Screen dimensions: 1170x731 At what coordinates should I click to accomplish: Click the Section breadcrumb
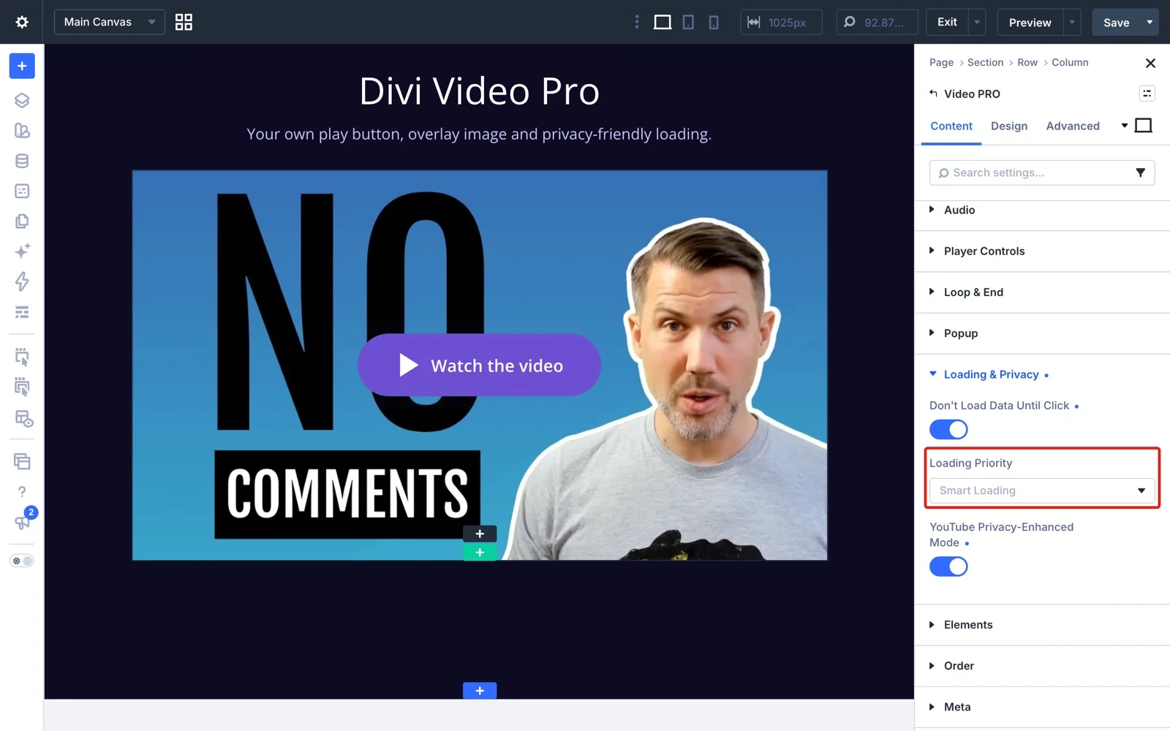(985, 63)
